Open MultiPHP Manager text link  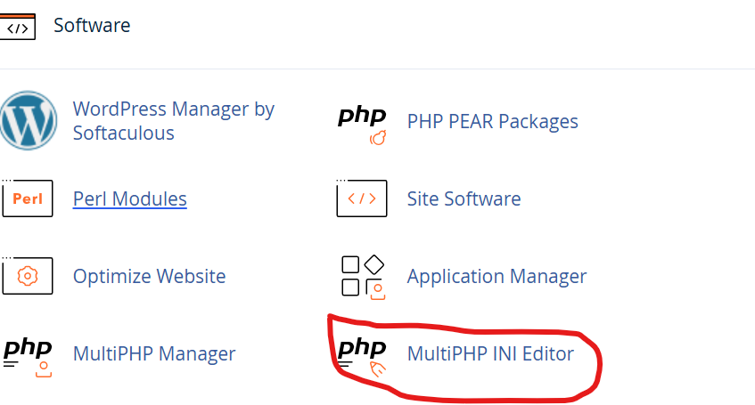point(153,354)
